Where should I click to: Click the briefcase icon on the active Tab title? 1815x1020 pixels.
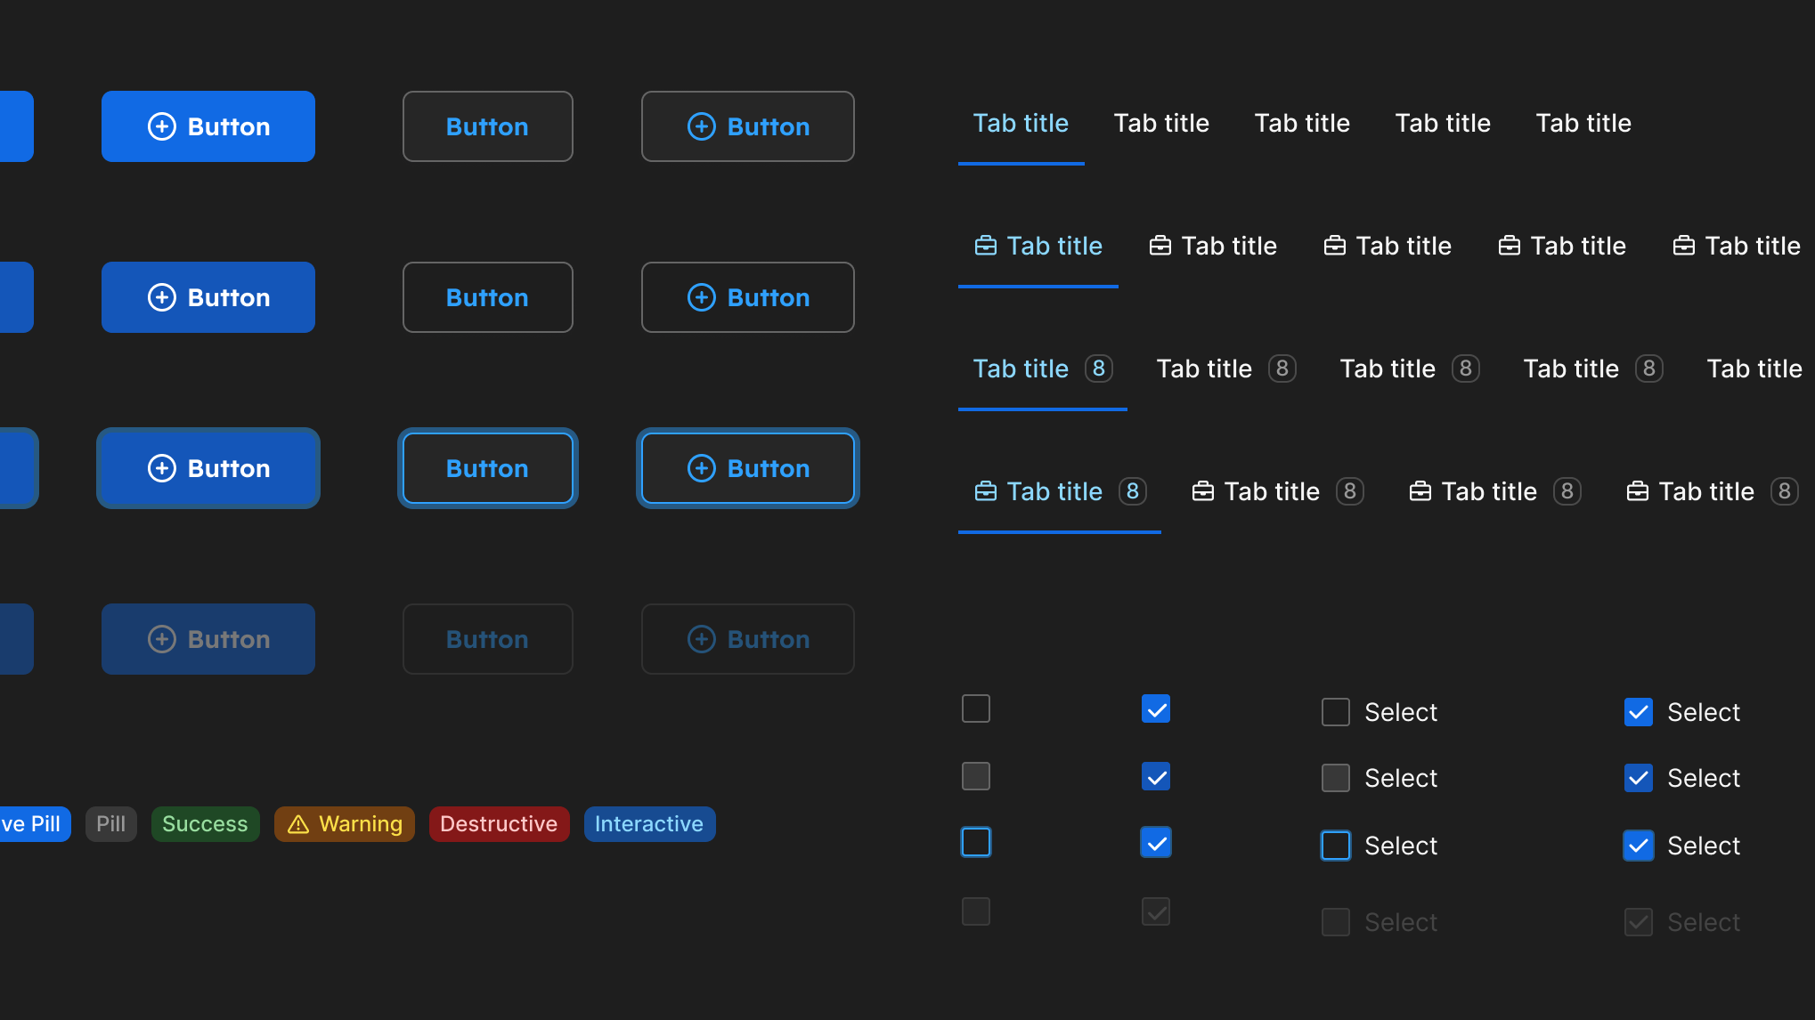(986, 245)
